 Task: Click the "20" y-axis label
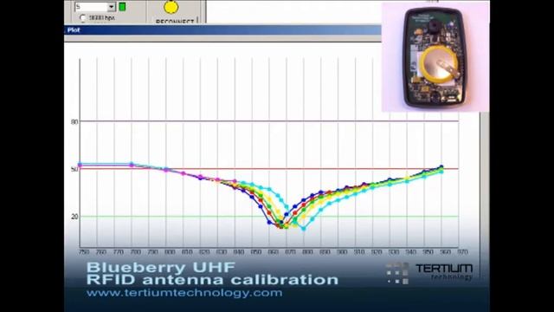coord(74,217)
